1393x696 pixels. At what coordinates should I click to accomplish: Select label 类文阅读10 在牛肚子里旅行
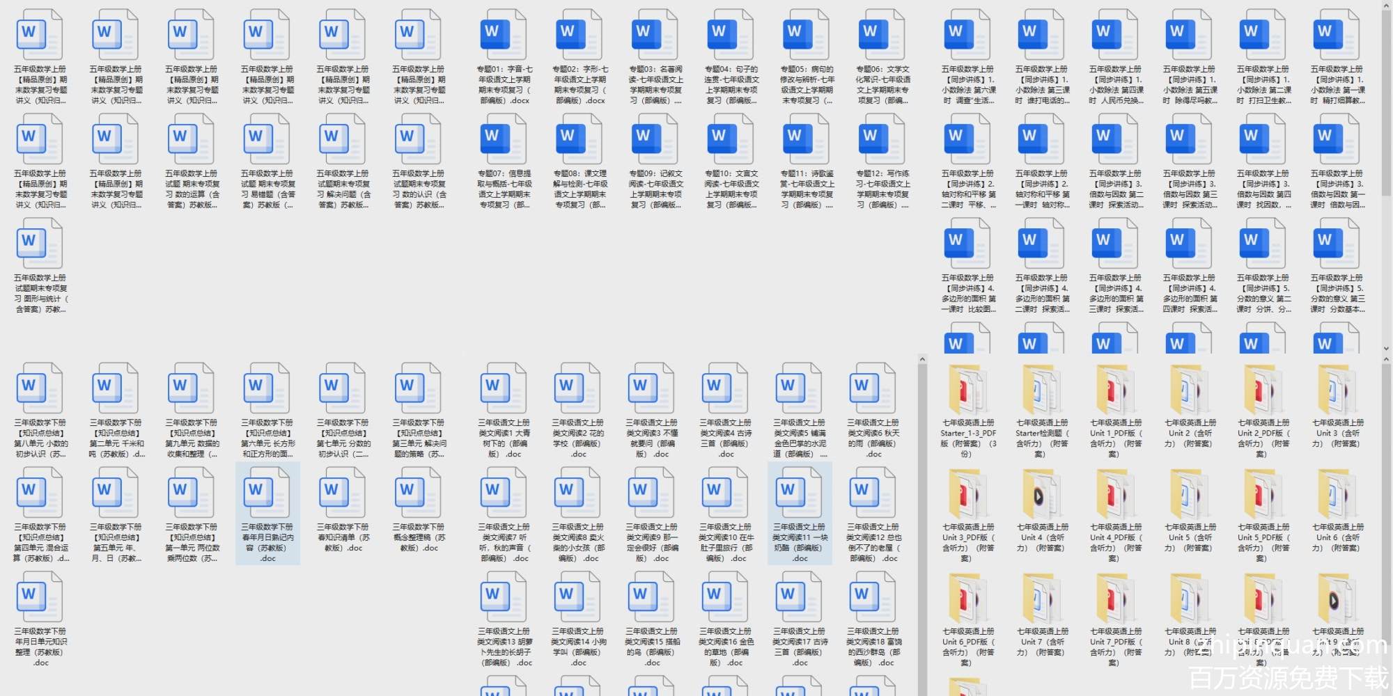(x=726, y=543)
